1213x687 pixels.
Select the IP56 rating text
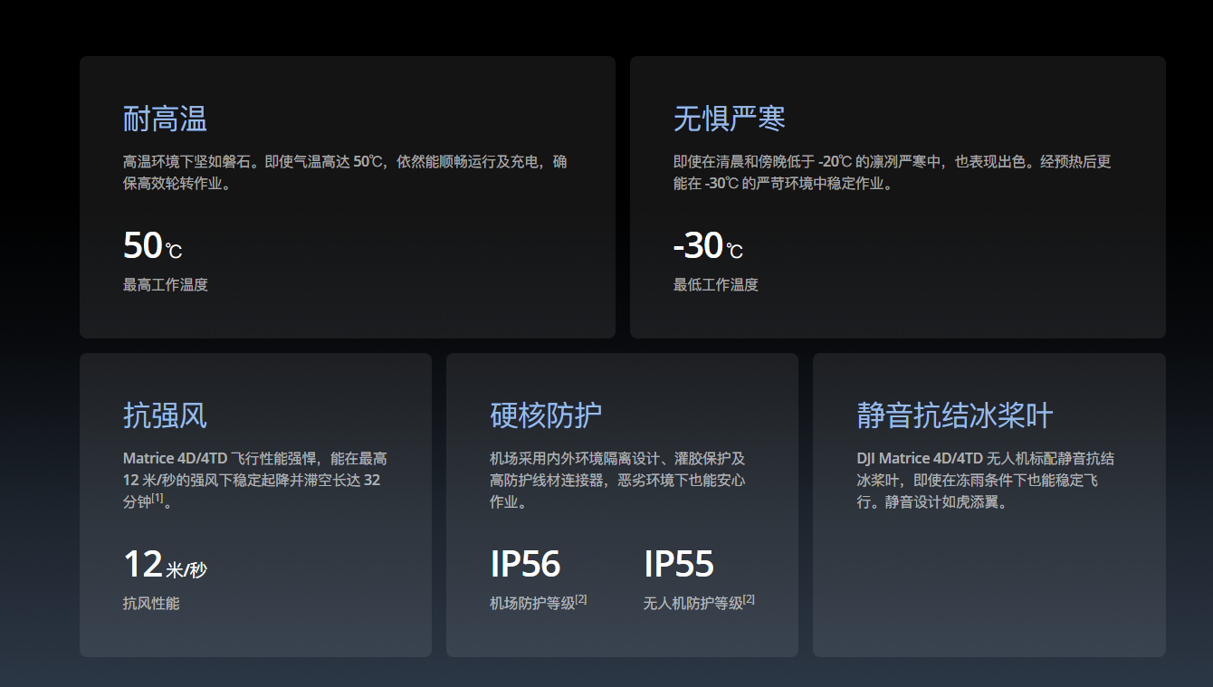pyautogui.click(x=525, y=564)
